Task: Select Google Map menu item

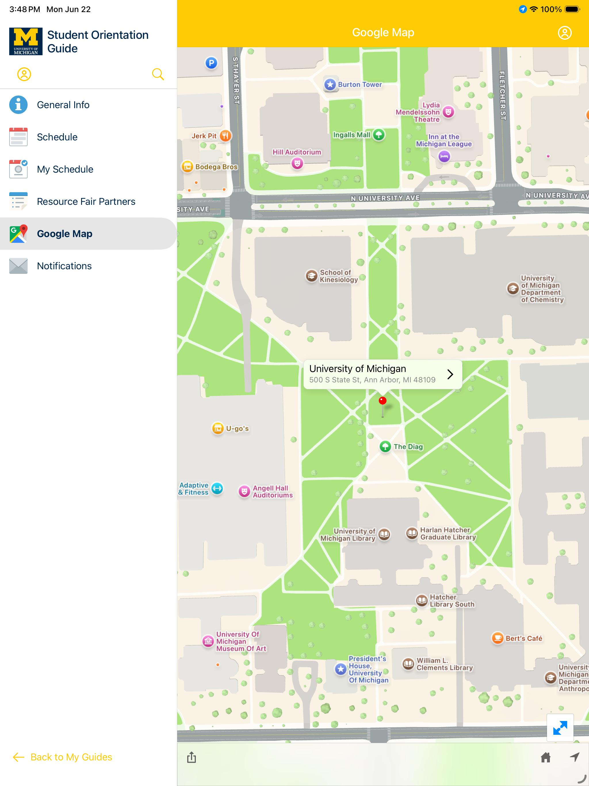Action: point(89,233)
